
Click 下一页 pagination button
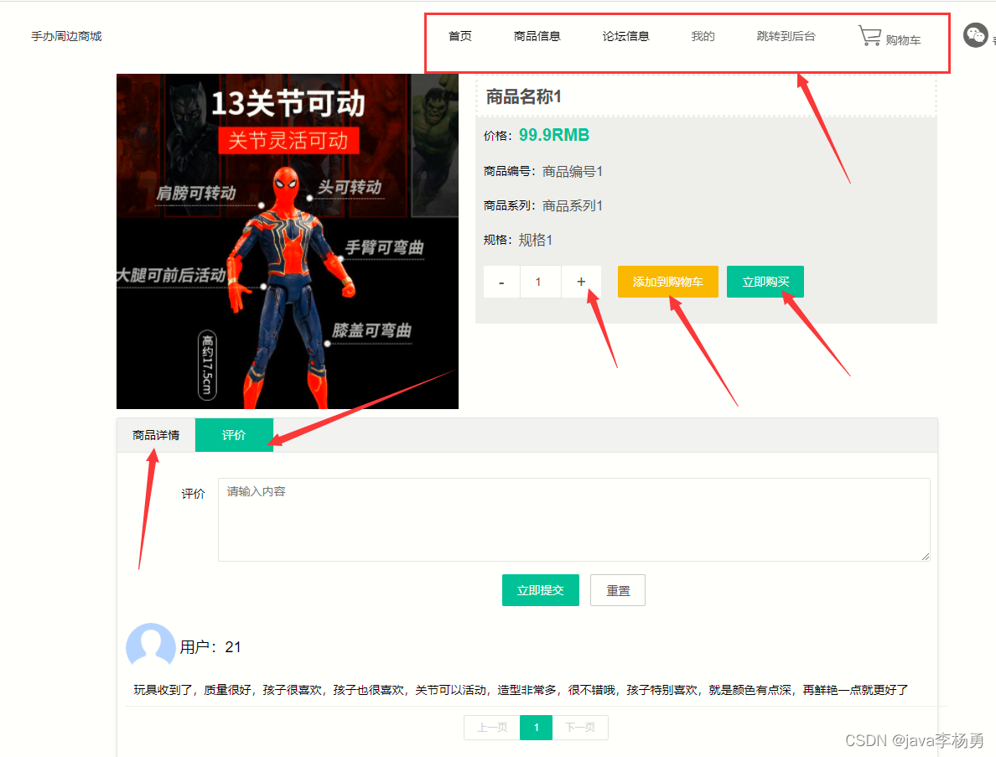(580, 728)
